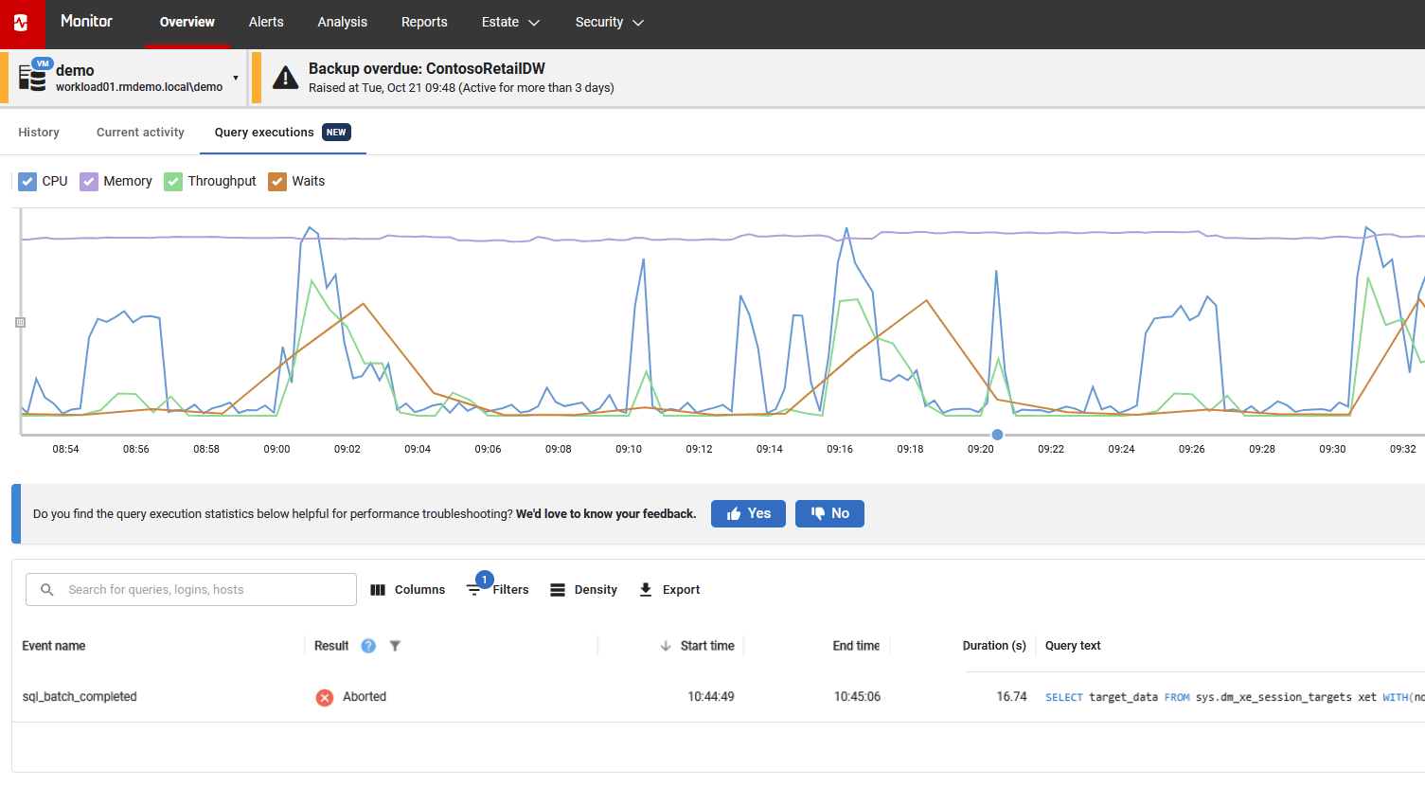Open the Filters icon showing one active filter

(474, 589)
